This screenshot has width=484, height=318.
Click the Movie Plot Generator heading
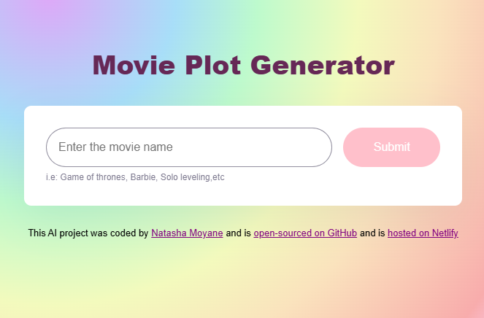243,66
